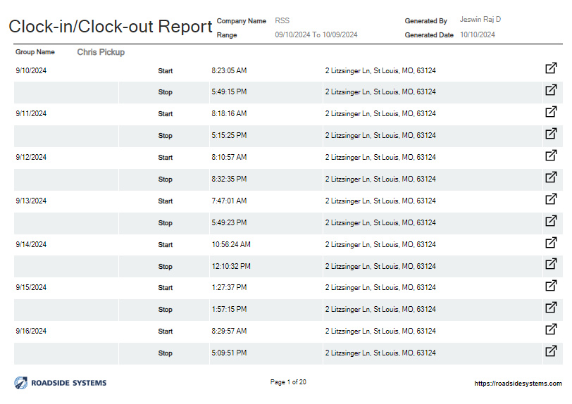Open external link for 10:56:24 AM start

551,243
